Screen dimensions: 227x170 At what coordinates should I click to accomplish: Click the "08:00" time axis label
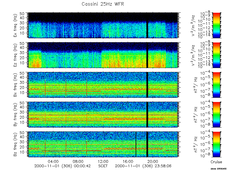coord(78,161)
